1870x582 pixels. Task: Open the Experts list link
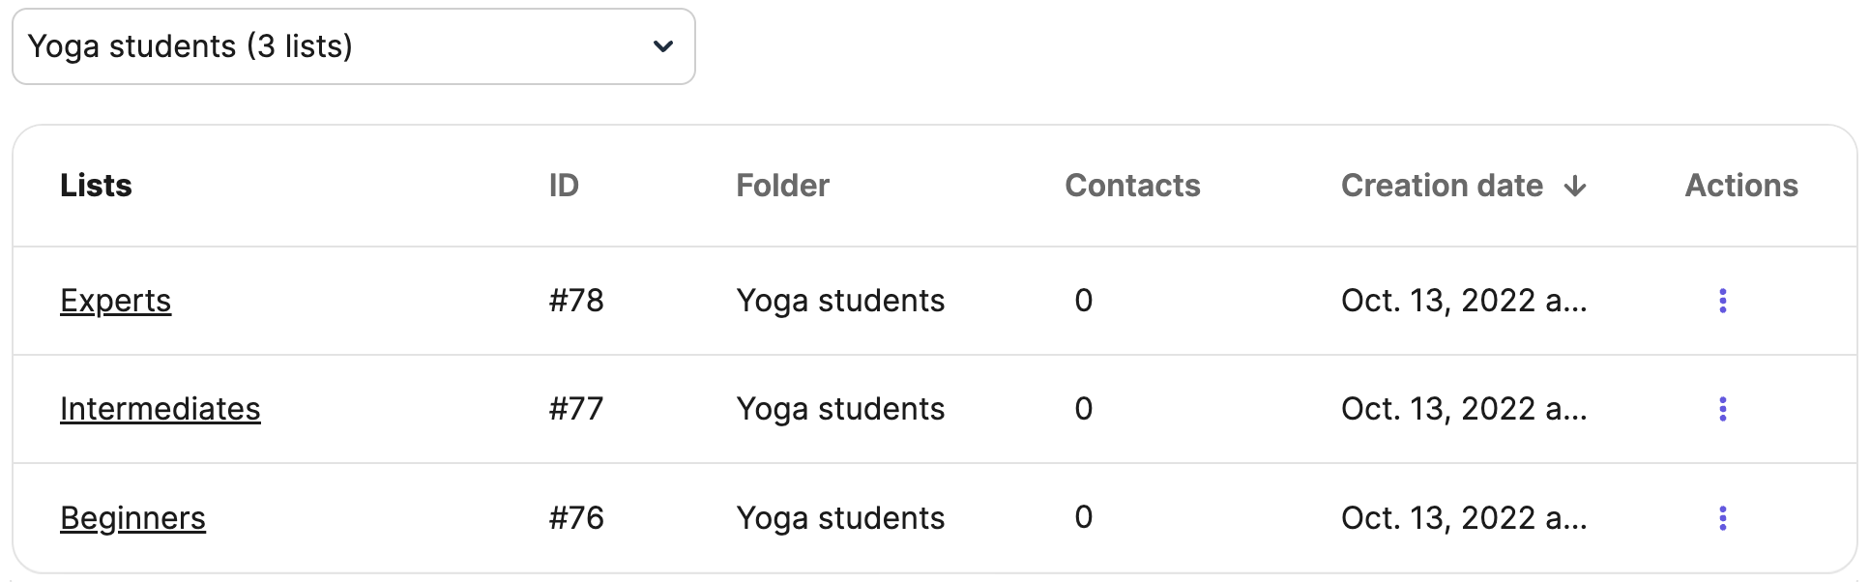click(116, 301)
